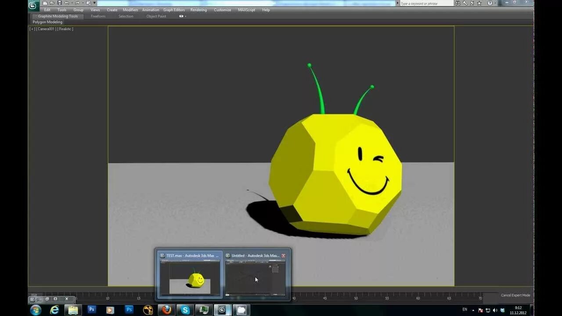562x316 pixels.
Task: Click the 3ds Max taskbar icon
Action: pyautogui.click(x=223, y=310)
